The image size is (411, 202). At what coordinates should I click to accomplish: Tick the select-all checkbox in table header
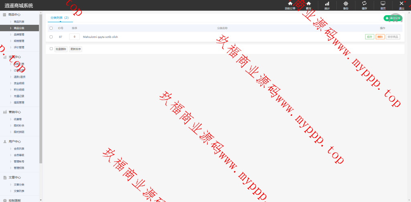tap(51, 28)
